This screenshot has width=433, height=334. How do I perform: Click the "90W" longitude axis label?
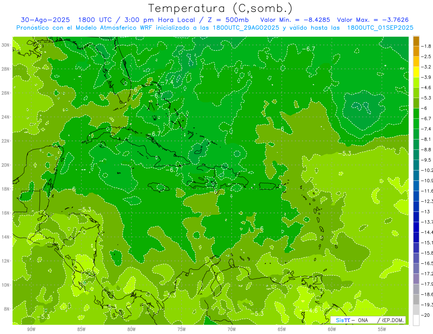[31, 329]
